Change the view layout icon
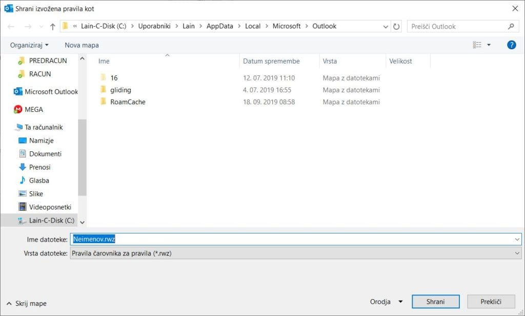The height and width of the screenshot is (316, 525). point(477,45)
